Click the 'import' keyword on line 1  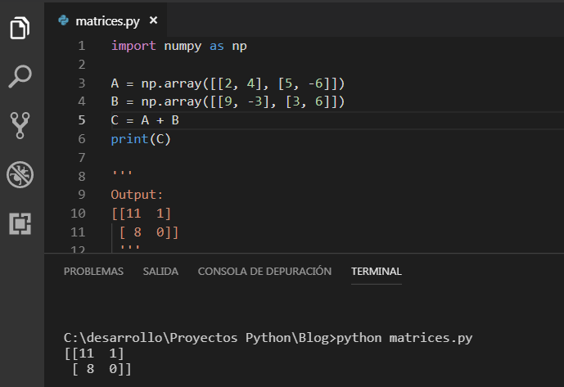click(x=133, y=46)
